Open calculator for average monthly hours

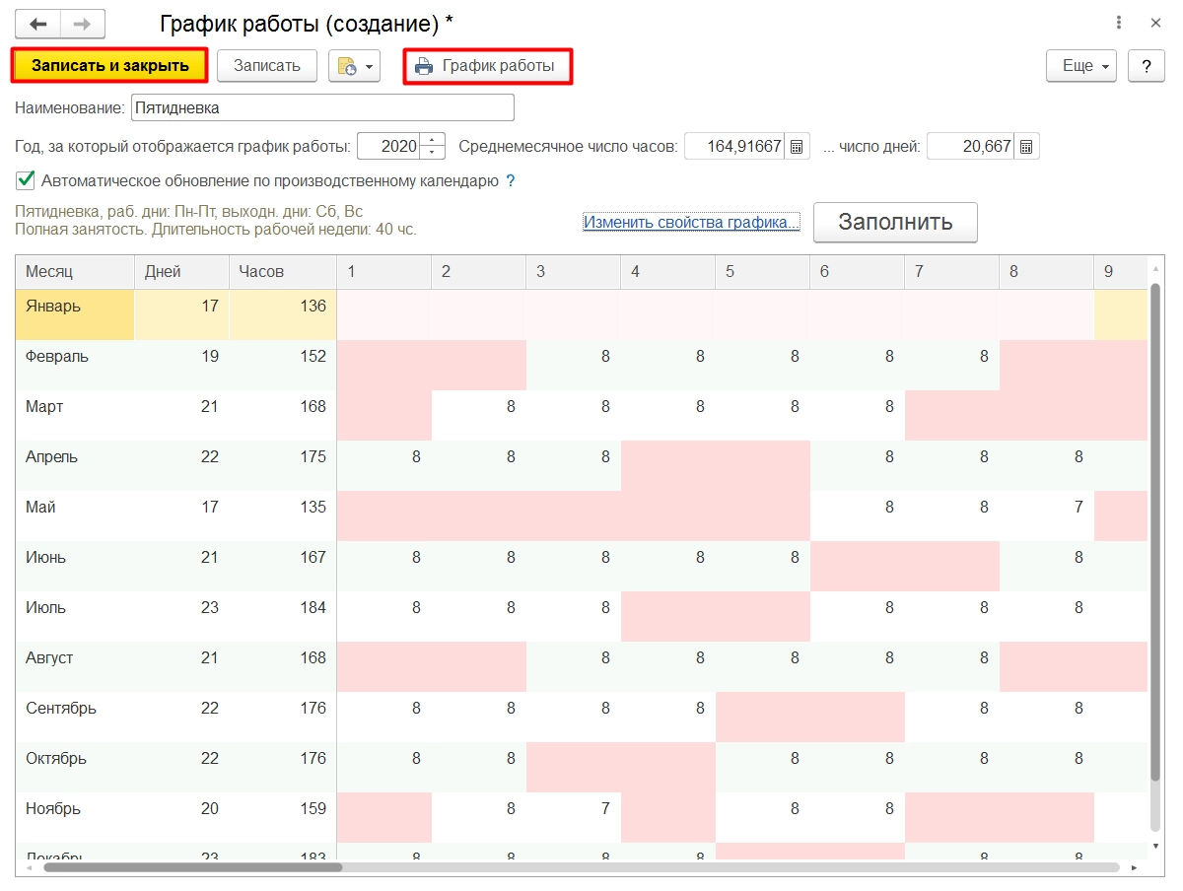[x=798, y=147]
